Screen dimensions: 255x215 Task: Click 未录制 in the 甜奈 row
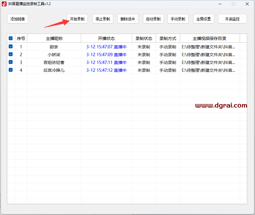(x=144, y=47)
